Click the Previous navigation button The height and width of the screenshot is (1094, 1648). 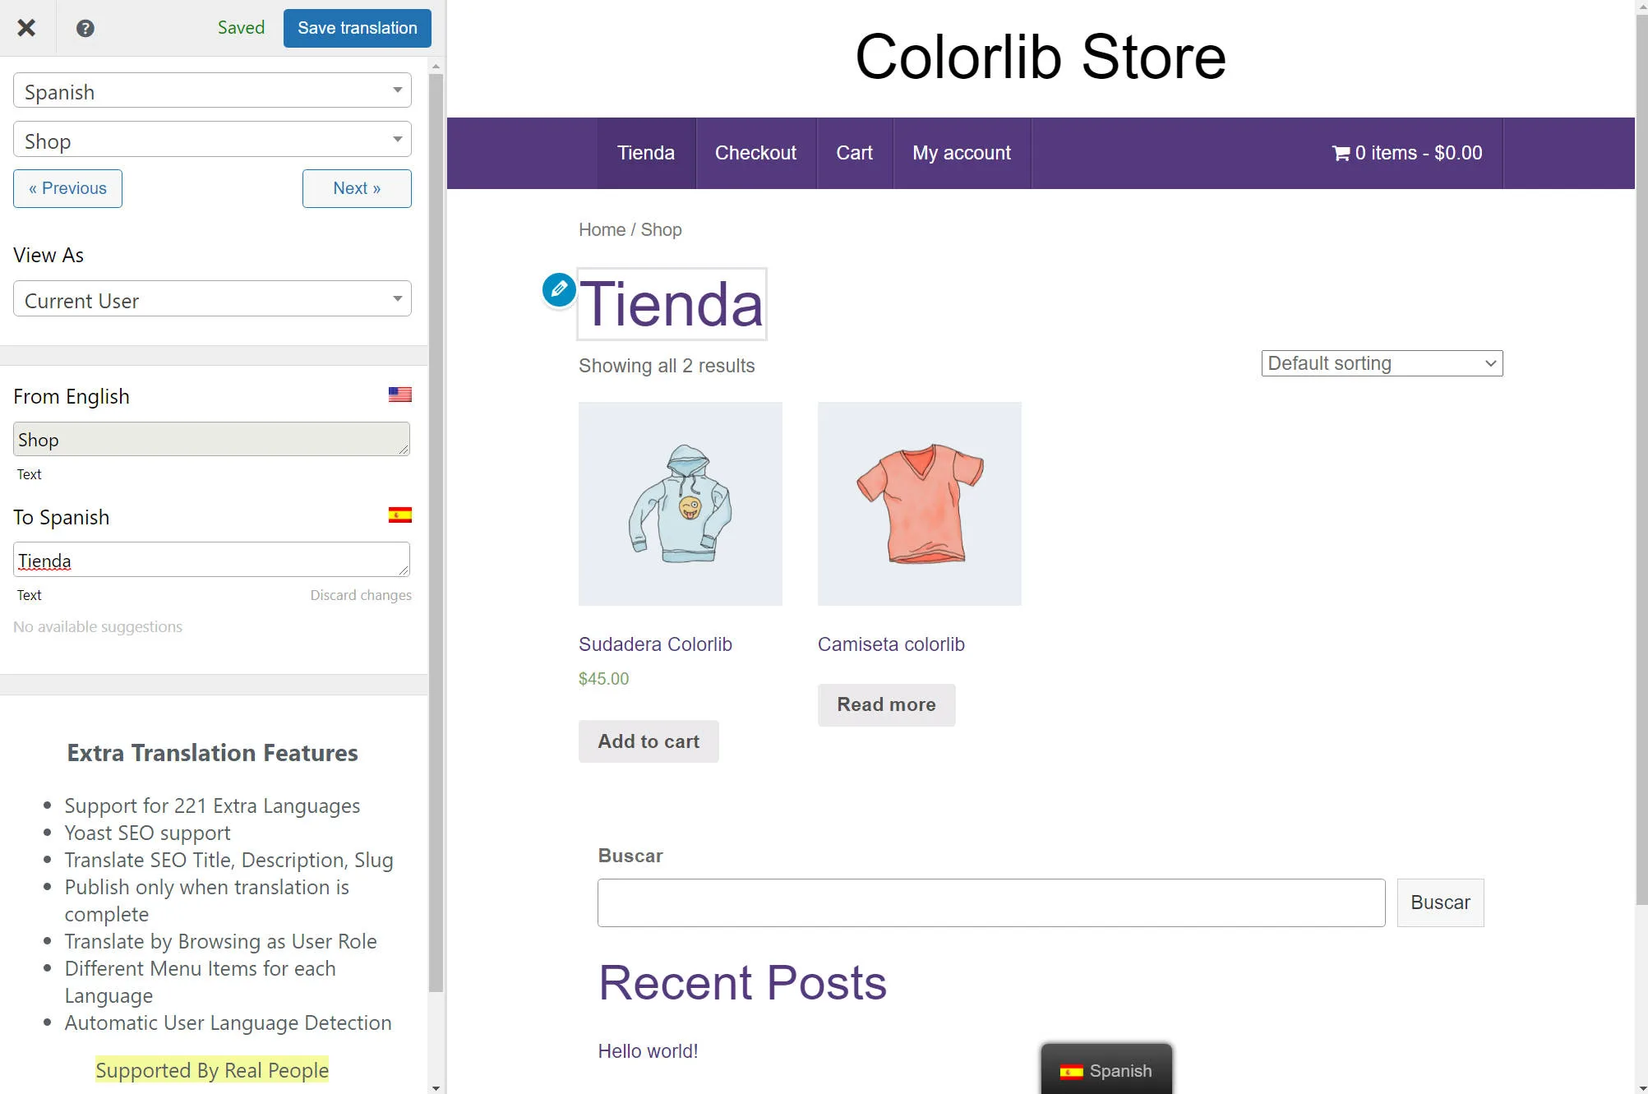click(67, 188)
